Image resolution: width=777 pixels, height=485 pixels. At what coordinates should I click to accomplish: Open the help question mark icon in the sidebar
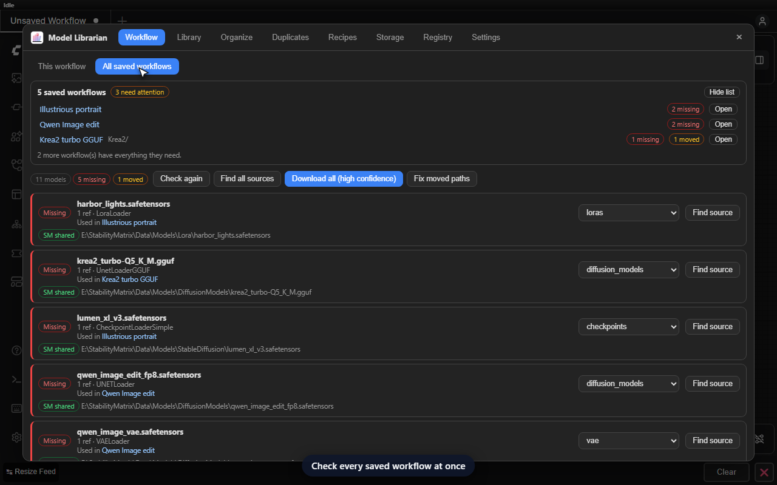pyautogui.click(x=16, y=350)
